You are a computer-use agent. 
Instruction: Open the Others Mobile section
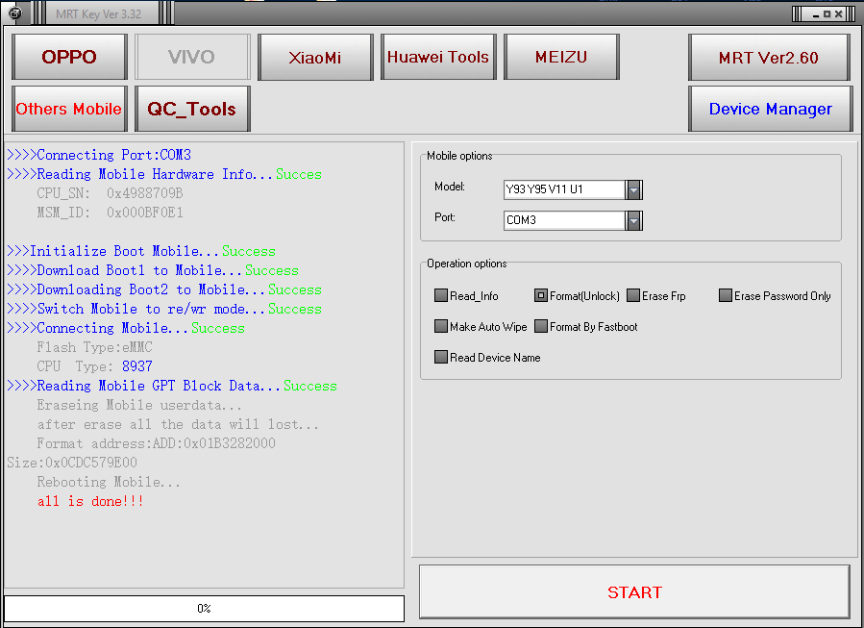[x=69, y=109]
